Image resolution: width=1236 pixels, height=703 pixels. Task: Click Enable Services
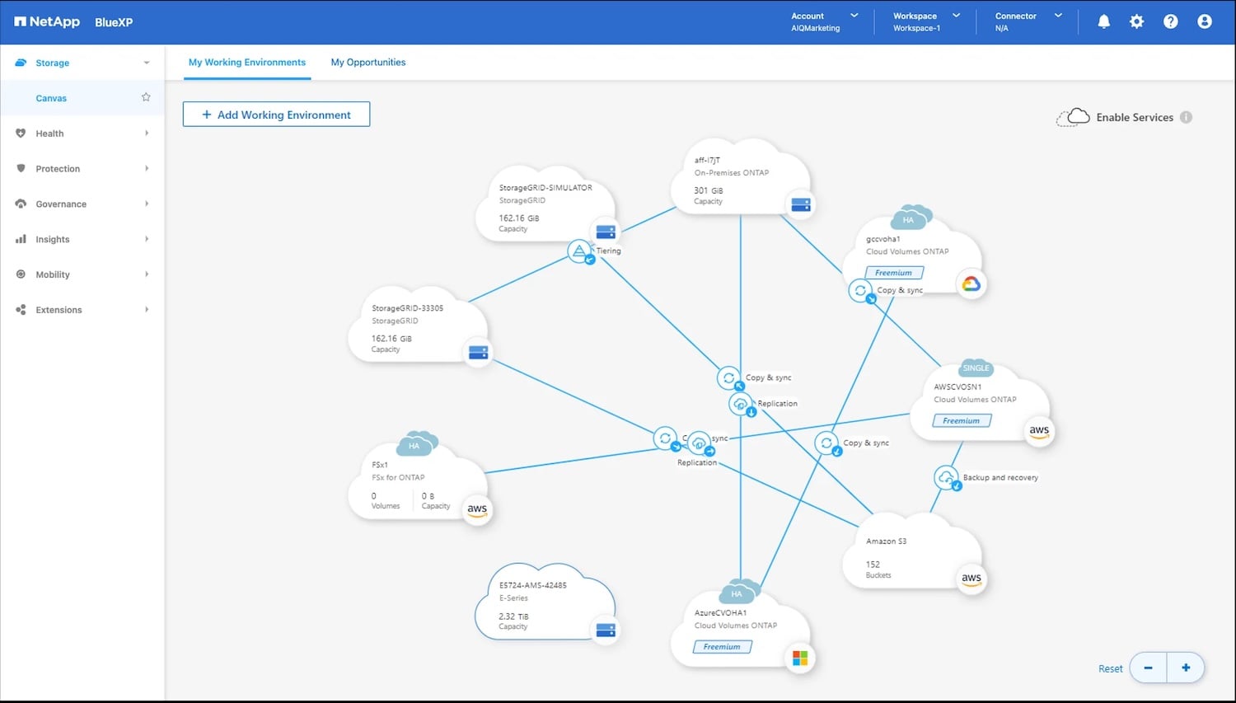1135,117
